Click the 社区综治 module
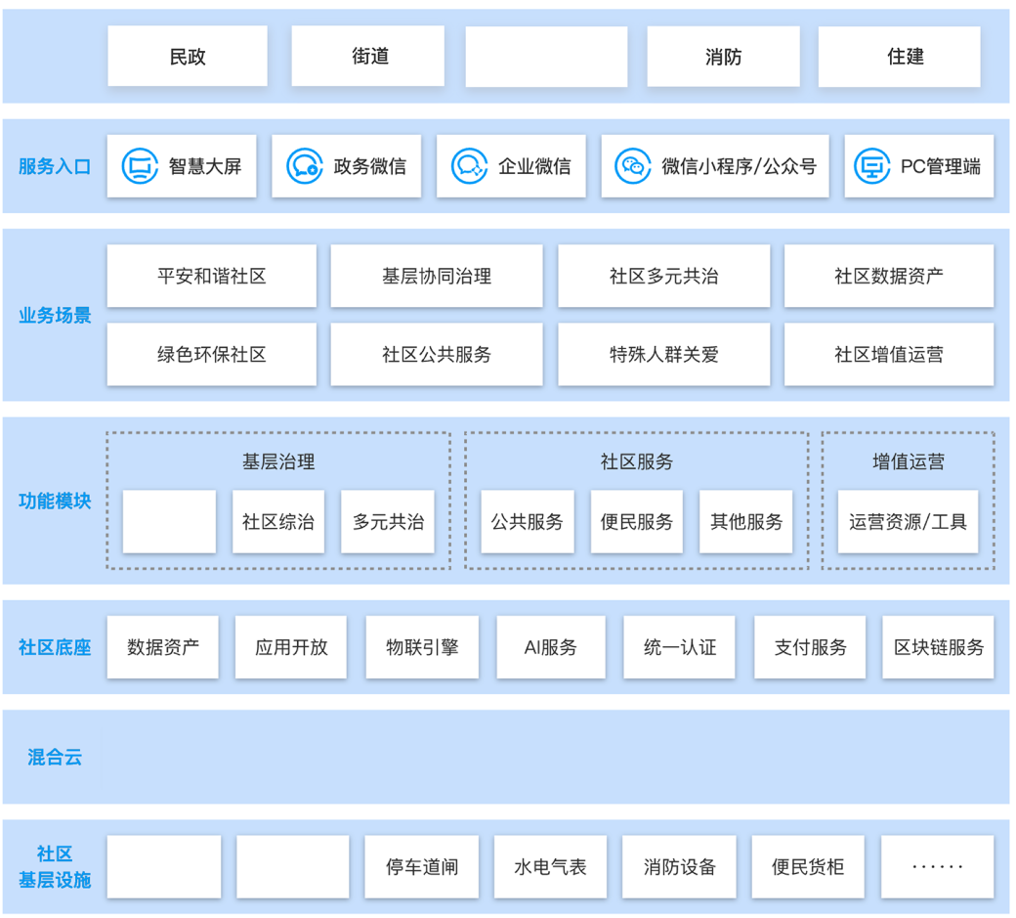The image size is (1016, 918). coord(278,522)
